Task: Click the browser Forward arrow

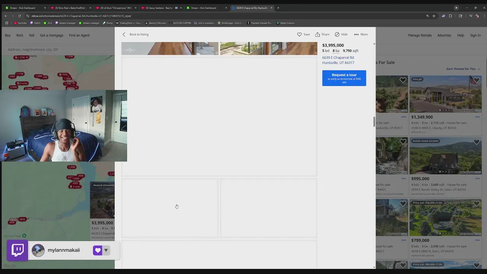Action: pos(13,16)
